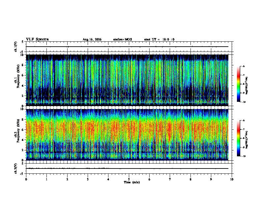This screenshot has height=201, width=261.
Task: Click the log(PSD) label beside the ch.1 color bar
Action: [247, 86]
